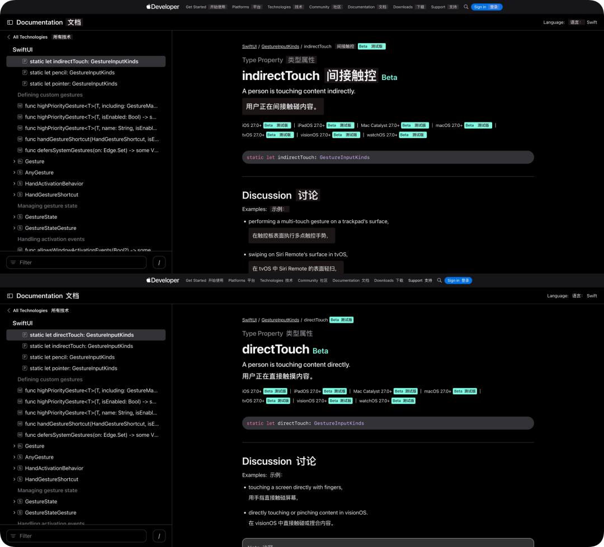
Task: Expand HandActivationBehavior in the lower sidebar
Action: (x=14, y=468)
